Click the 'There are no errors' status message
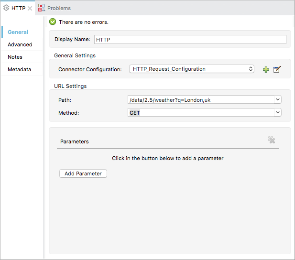The width and height of the screenshot is (295, 260). point(84,22)
